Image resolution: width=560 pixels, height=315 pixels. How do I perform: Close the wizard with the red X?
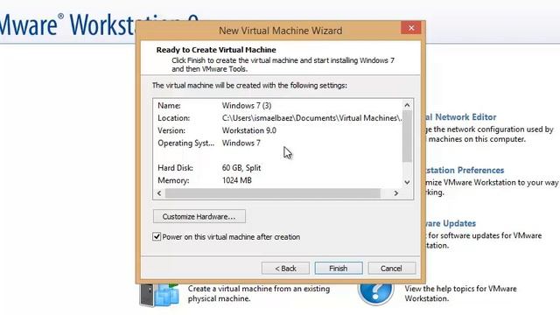coord(411,27)
